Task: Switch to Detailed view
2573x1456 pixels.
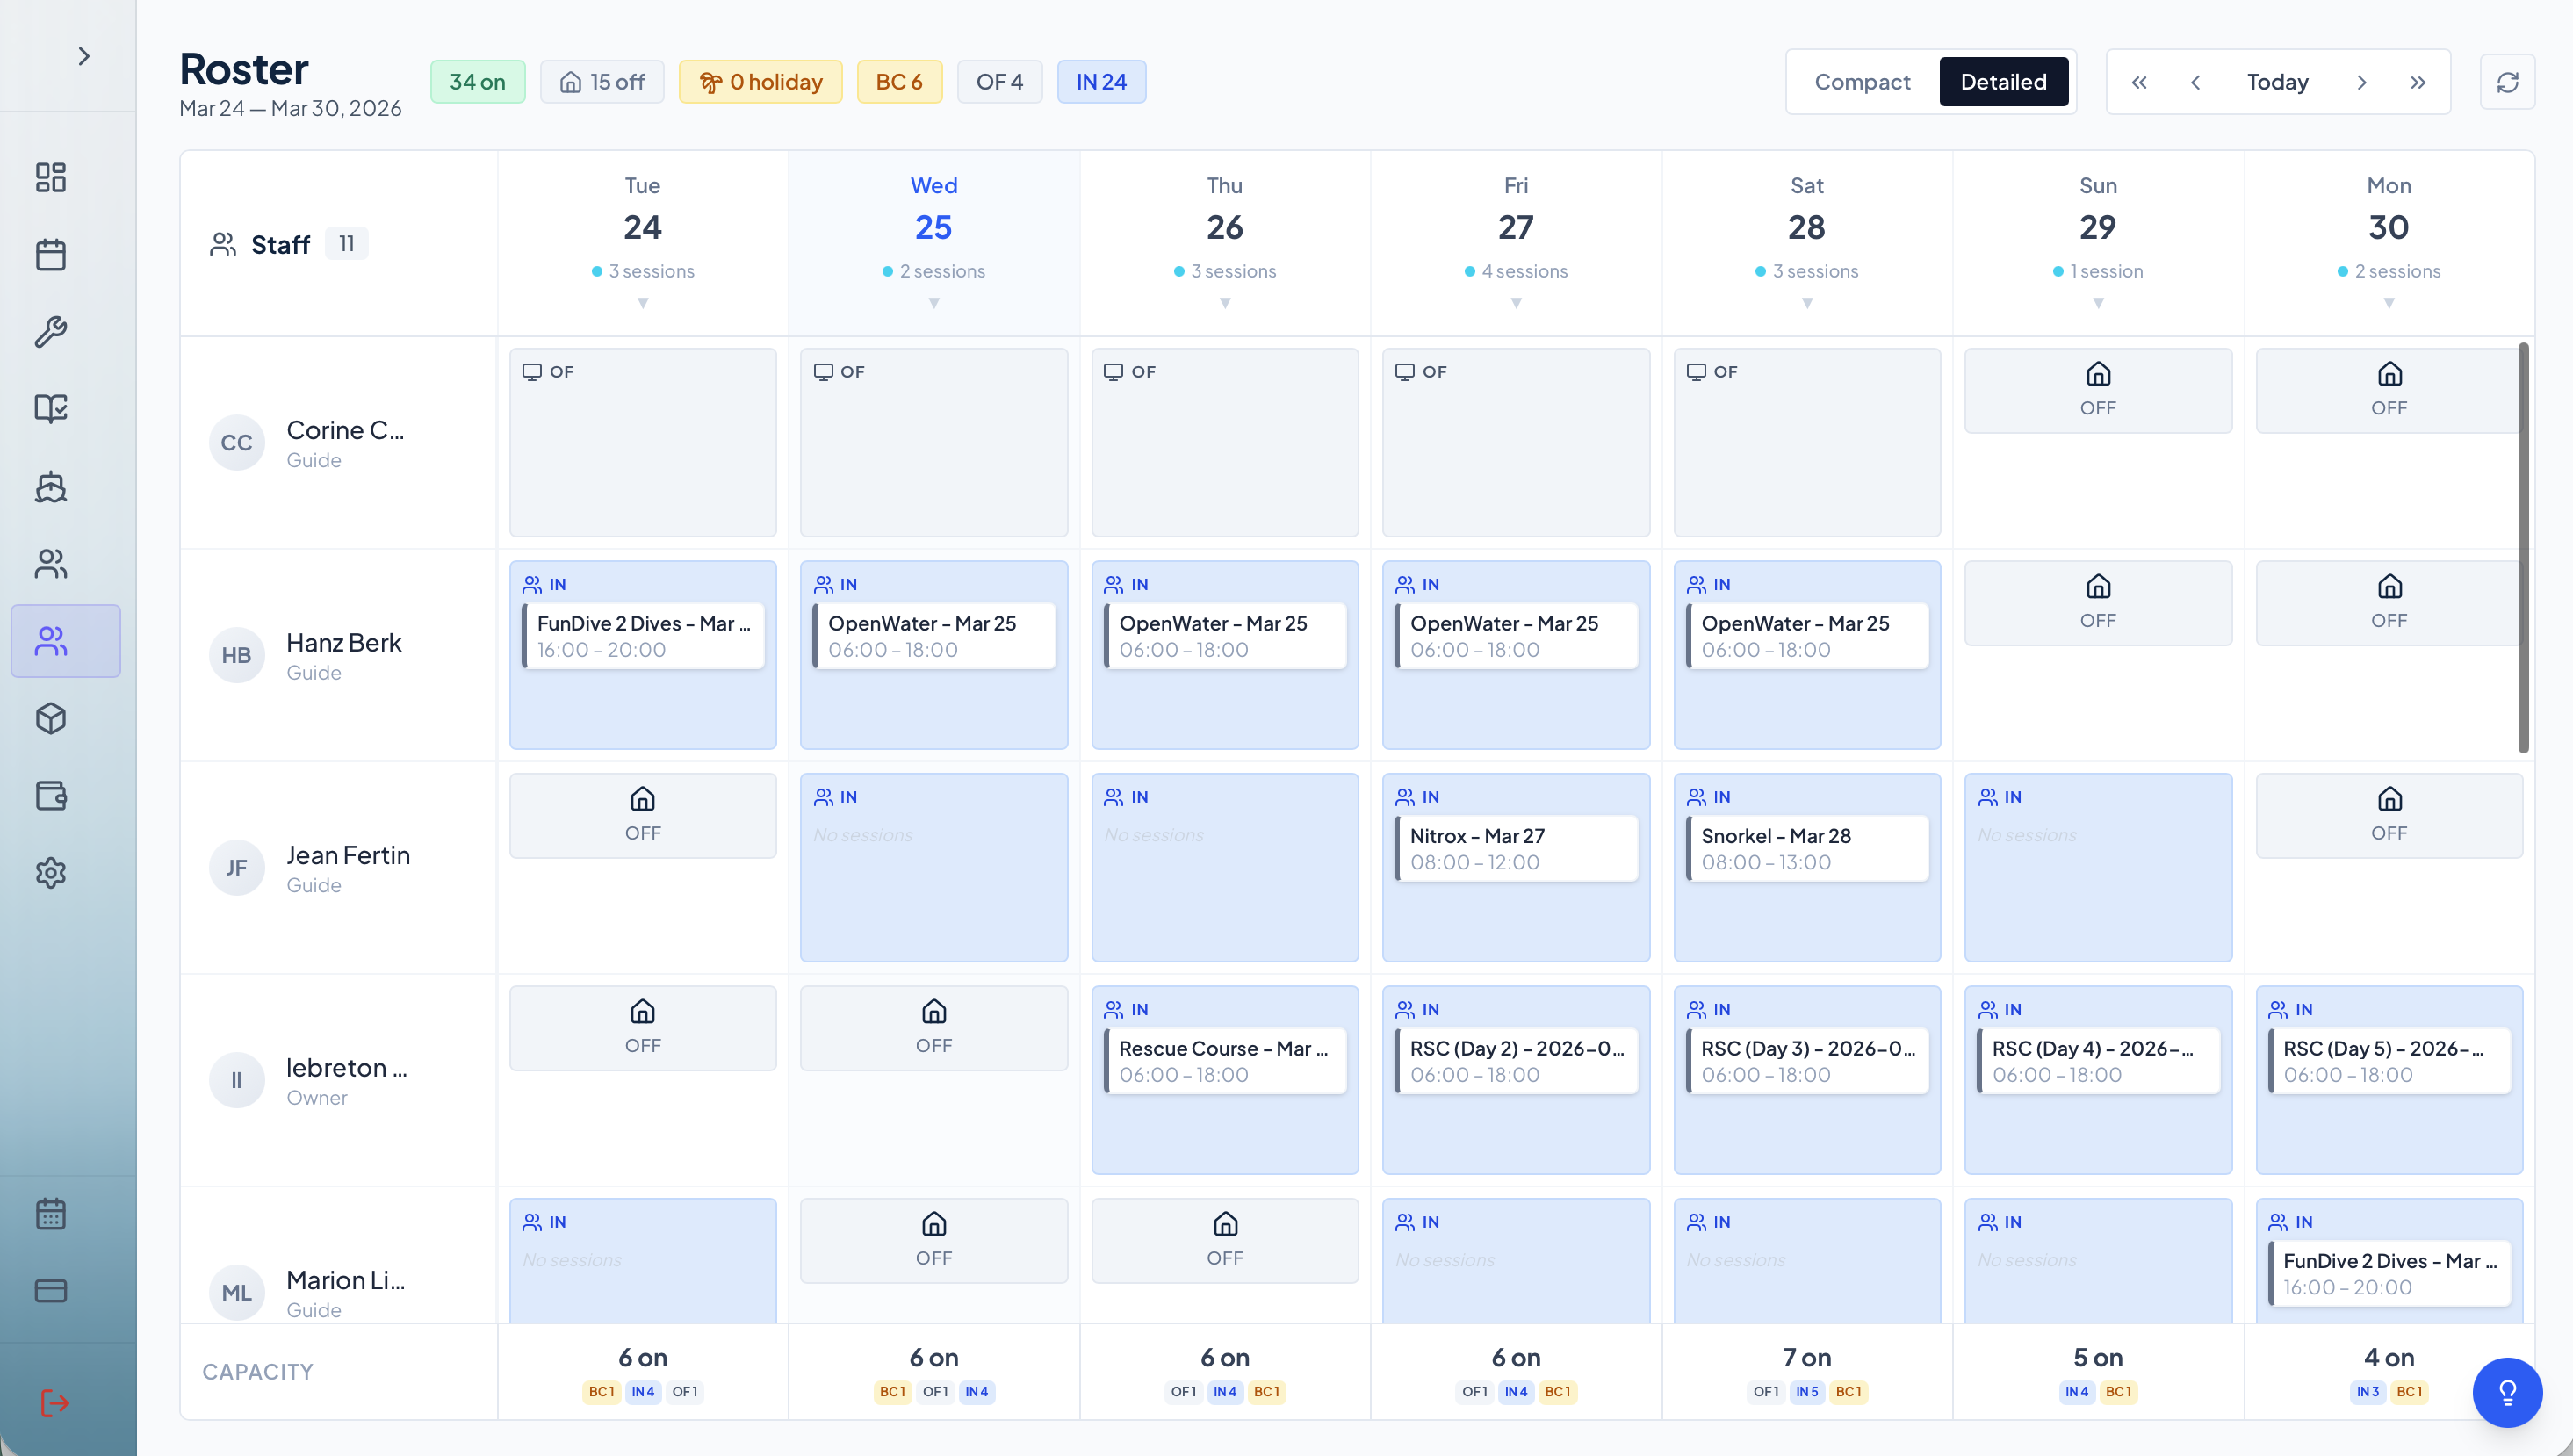Action: click(2003, 82)
